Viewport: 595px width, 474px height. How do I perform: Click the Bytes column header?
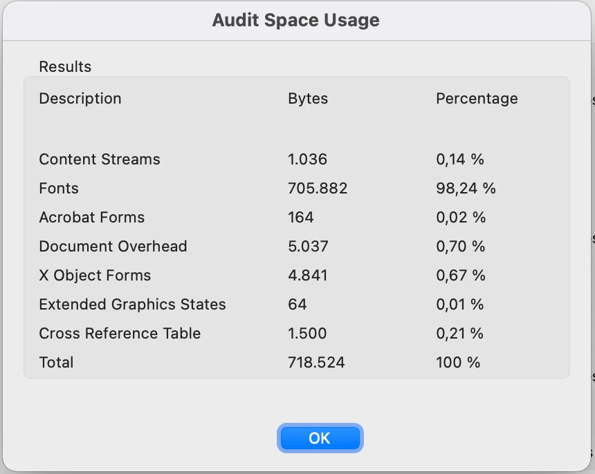point(308,99)
